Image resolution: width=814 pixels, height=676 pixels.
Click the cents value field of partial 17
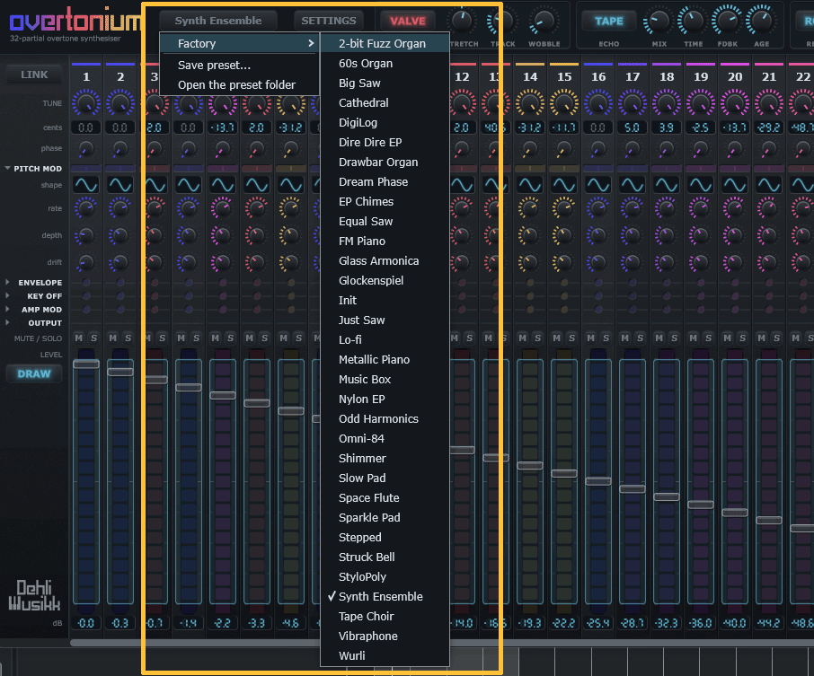click(633, 127)
